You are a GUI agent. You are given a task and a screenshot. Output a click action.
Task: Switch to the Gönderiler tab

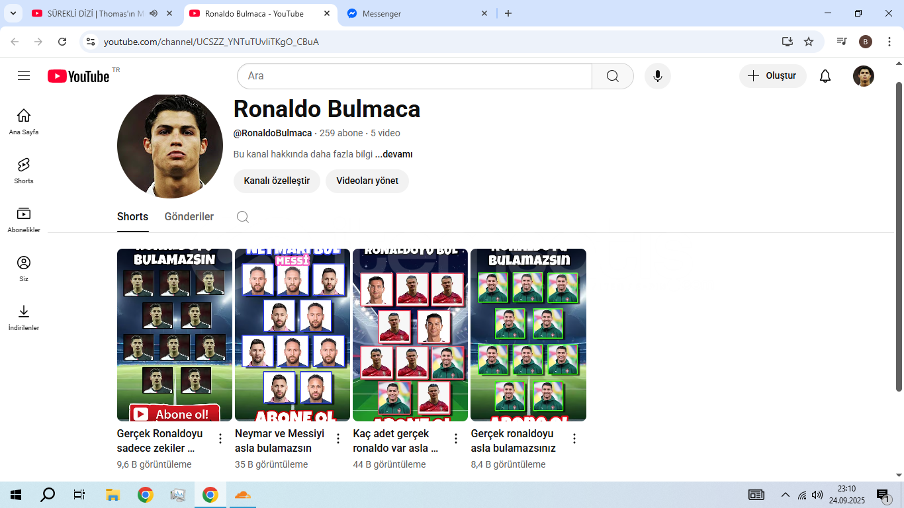point(189,217)
